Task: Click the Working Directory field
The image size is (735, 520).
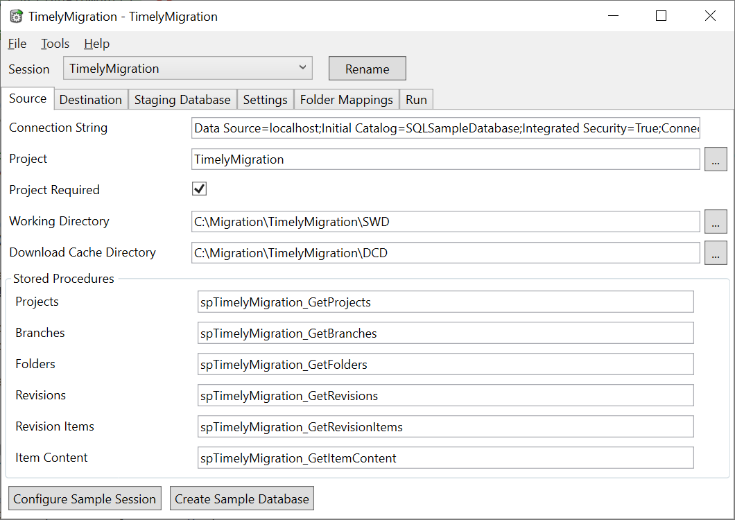Action: point(446,222)
